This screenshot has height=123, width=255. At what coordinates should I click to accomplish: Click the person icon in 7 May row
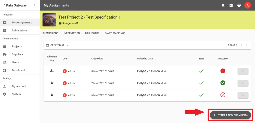pyautogui.click(x=52, y=83)
